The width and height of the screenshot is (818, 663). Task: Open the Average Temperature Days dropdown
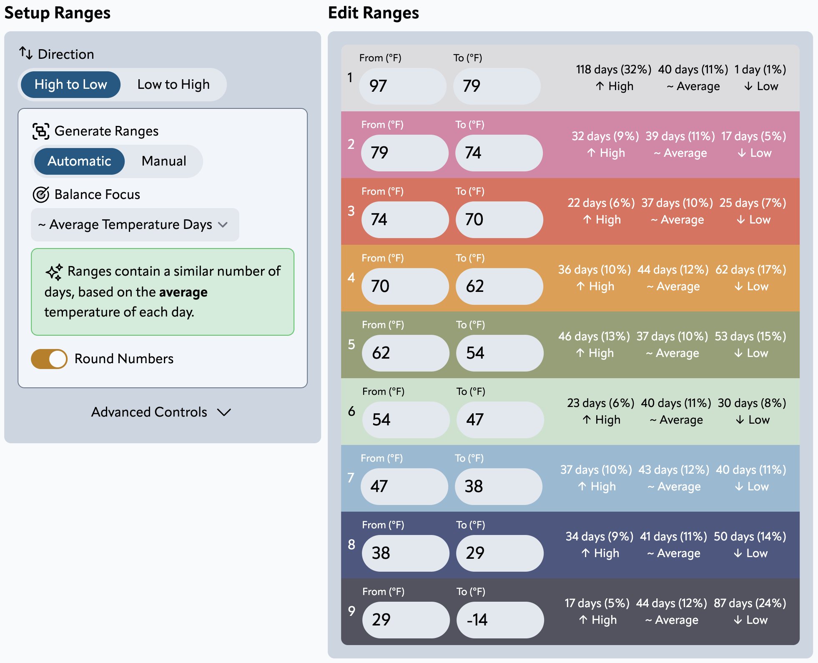[134, 224]
